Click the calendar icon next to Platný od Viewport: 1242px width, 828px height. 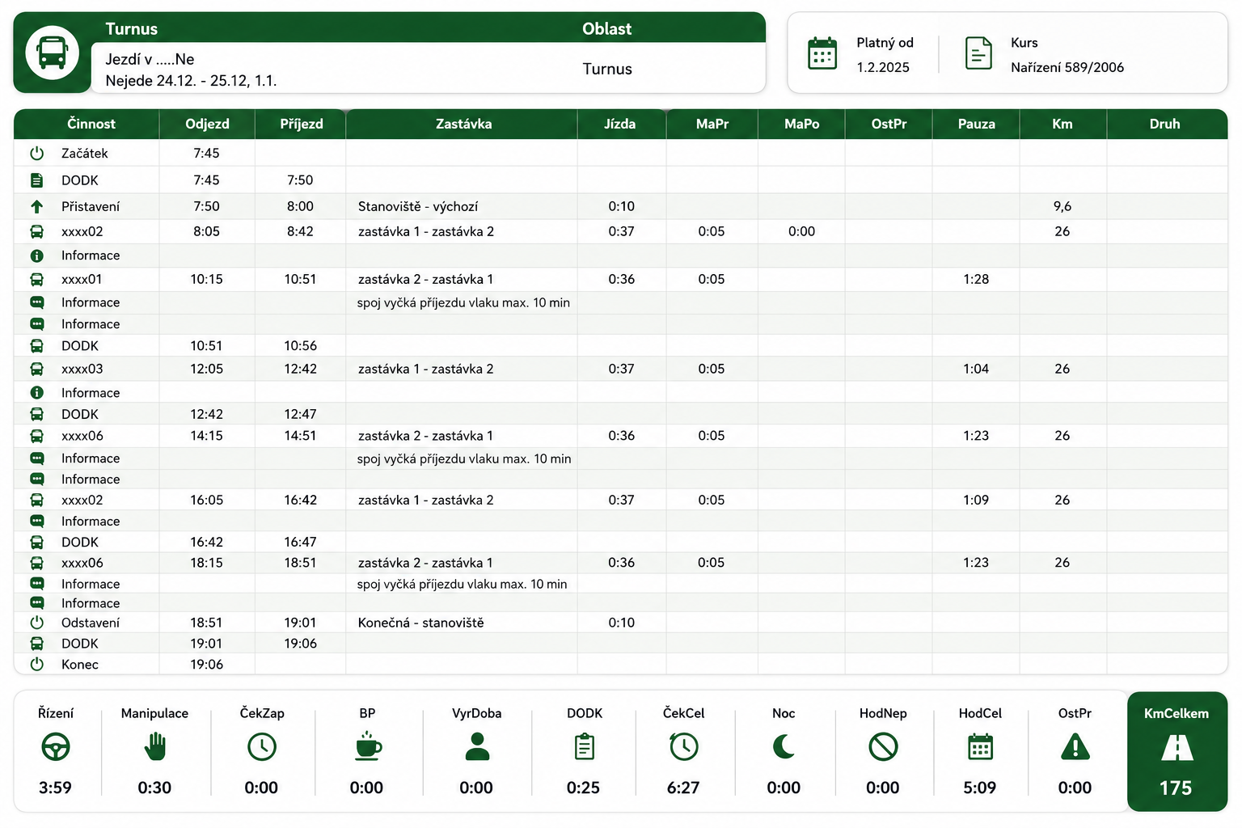click(822, 53)
